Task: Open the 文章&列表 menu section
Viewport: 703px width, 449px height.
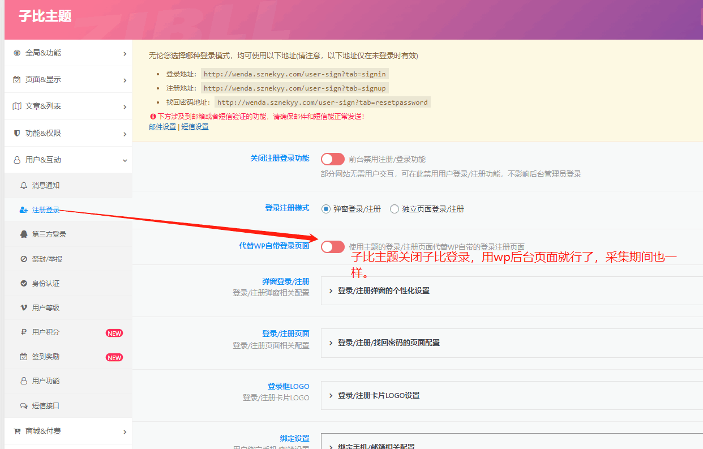Action: [68, 106]
